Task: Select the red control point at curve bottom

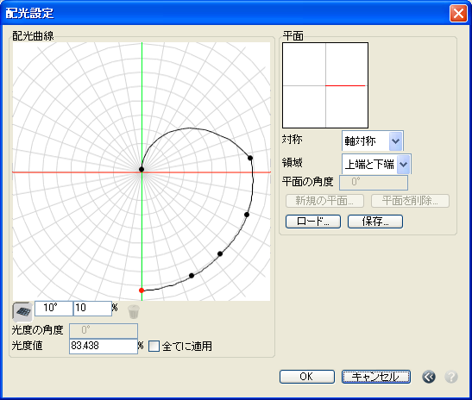Action: [142, 291]
